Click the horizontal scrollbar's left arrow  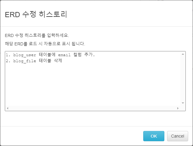point(7,108)
